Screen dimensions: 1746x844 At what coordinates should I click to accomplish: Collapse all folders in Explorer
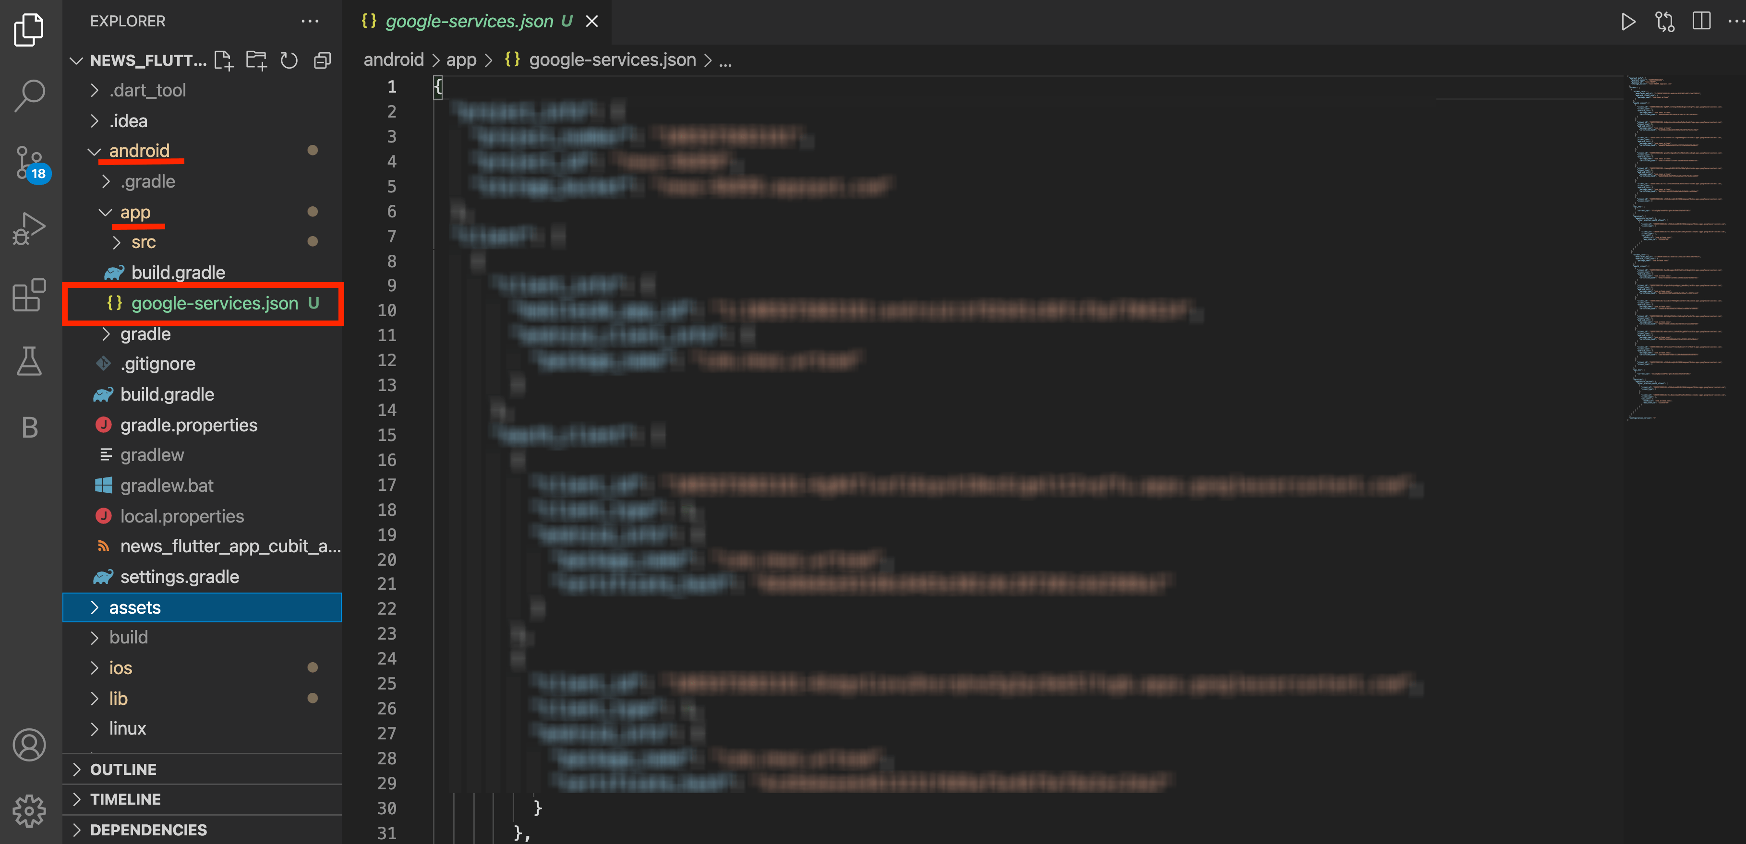pos(323,60)
